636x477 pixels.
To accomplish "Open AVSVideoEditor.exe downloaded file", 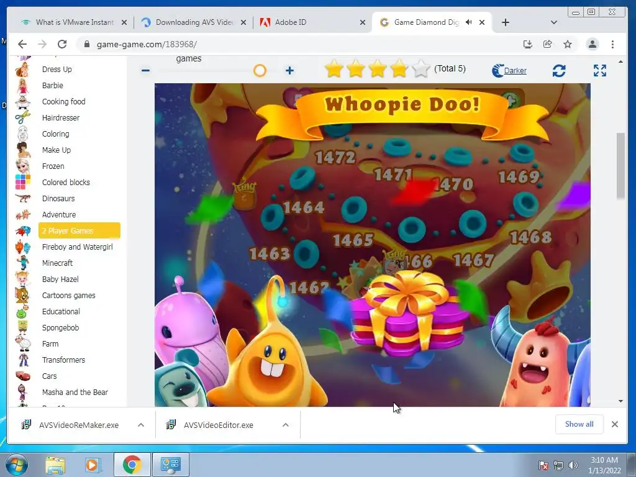I will 218,425.
